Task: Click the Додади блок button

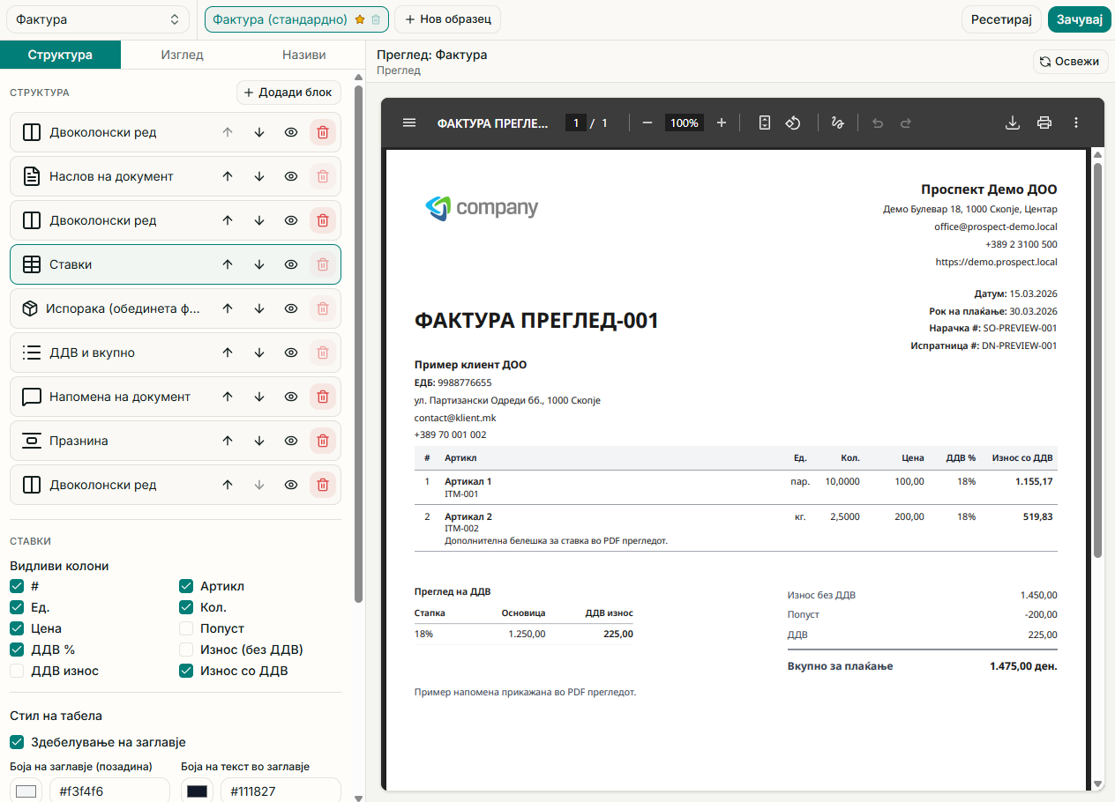Action: coord(288,93)
